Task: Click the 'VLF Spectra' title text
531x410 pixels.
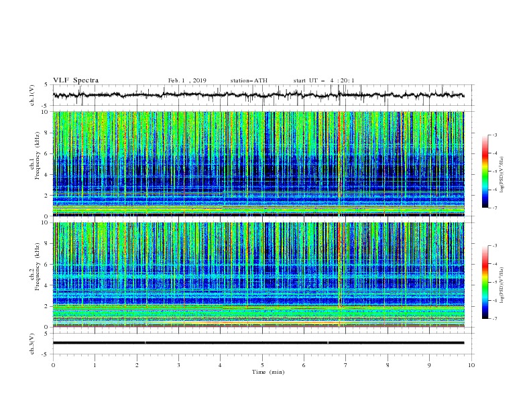Action: [x=76, y=80]
